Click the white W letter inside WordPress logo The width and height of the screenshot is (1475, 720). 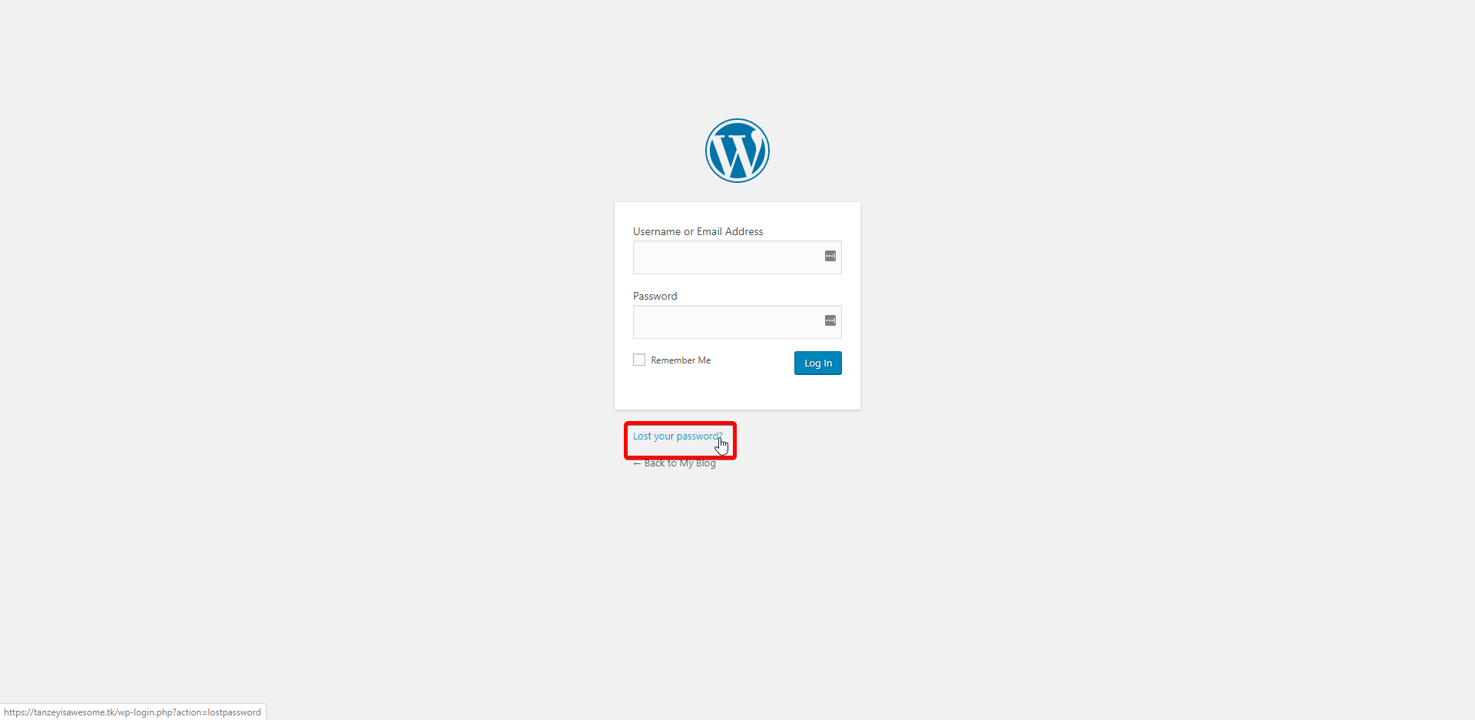click(x=737, y=154)
